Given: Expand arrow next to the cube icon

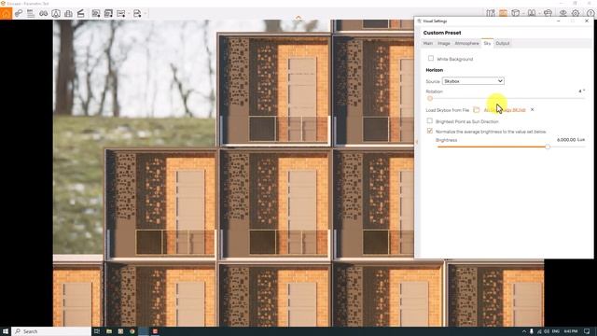Looking at the screenshot, I should (x=522, y=13).
